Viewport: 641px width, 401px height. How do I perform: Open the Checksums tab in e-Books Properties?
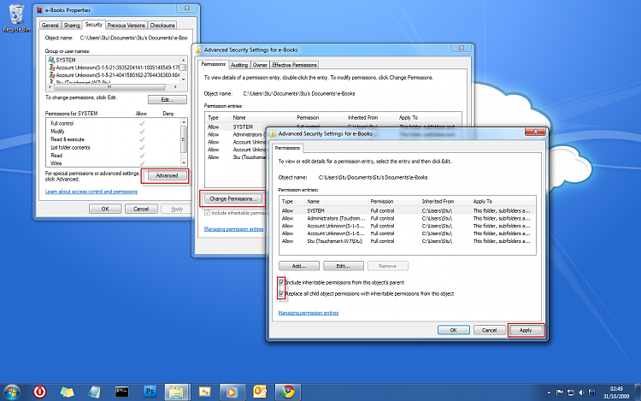[162, 26]
